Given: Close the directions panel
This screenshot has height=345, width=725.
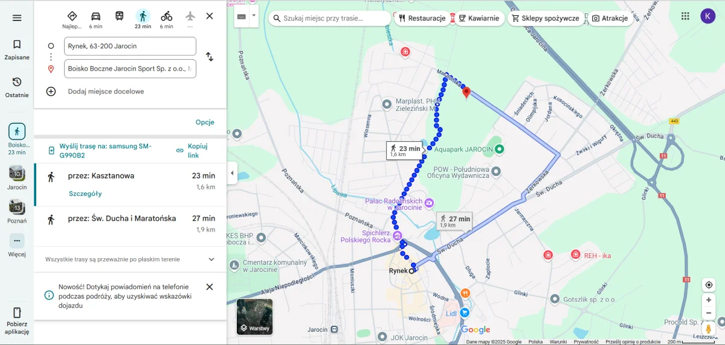Looking at the screenshot, I should tap(210, 16).
